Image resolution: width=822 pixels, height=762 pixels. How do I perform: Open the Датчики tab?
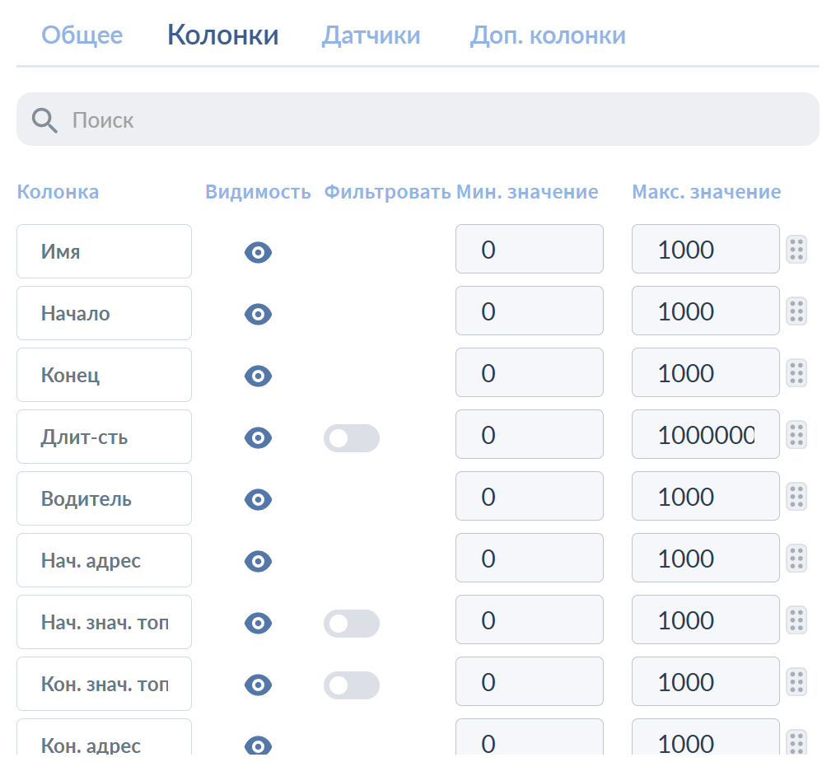(x=371, y=35)
